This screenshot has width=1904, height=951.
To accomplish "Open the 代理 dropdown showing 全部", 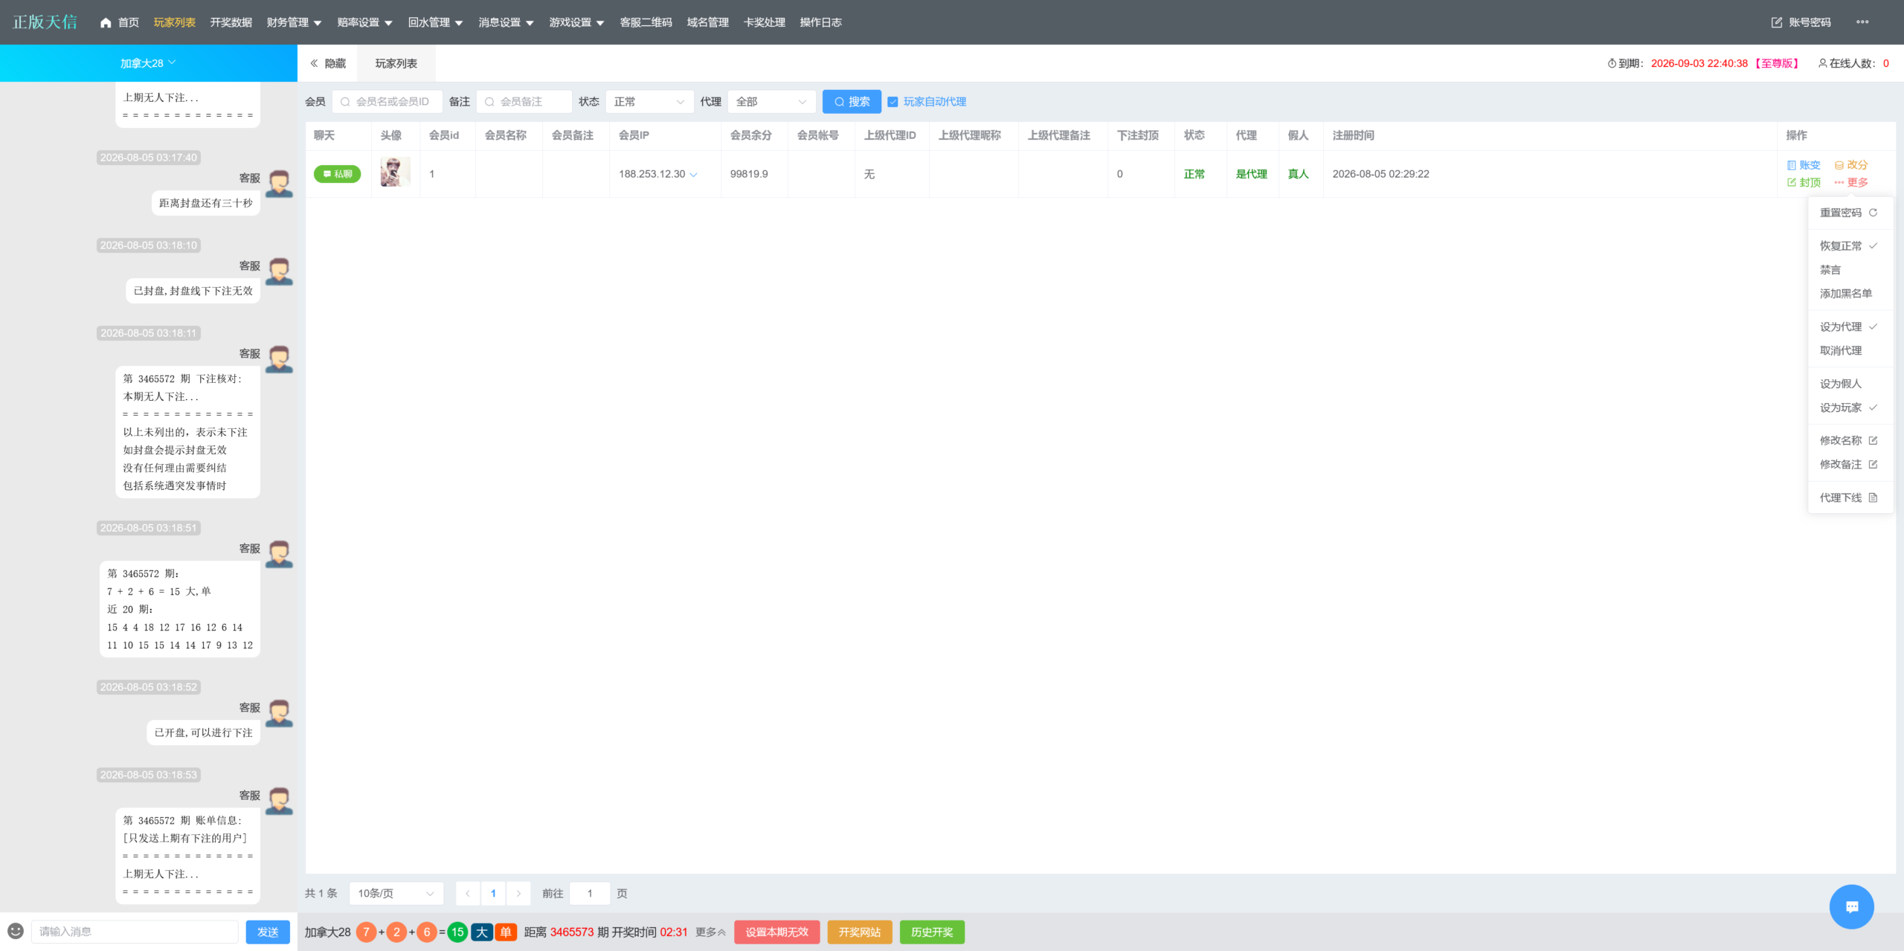I will click(x=771, y=102).
